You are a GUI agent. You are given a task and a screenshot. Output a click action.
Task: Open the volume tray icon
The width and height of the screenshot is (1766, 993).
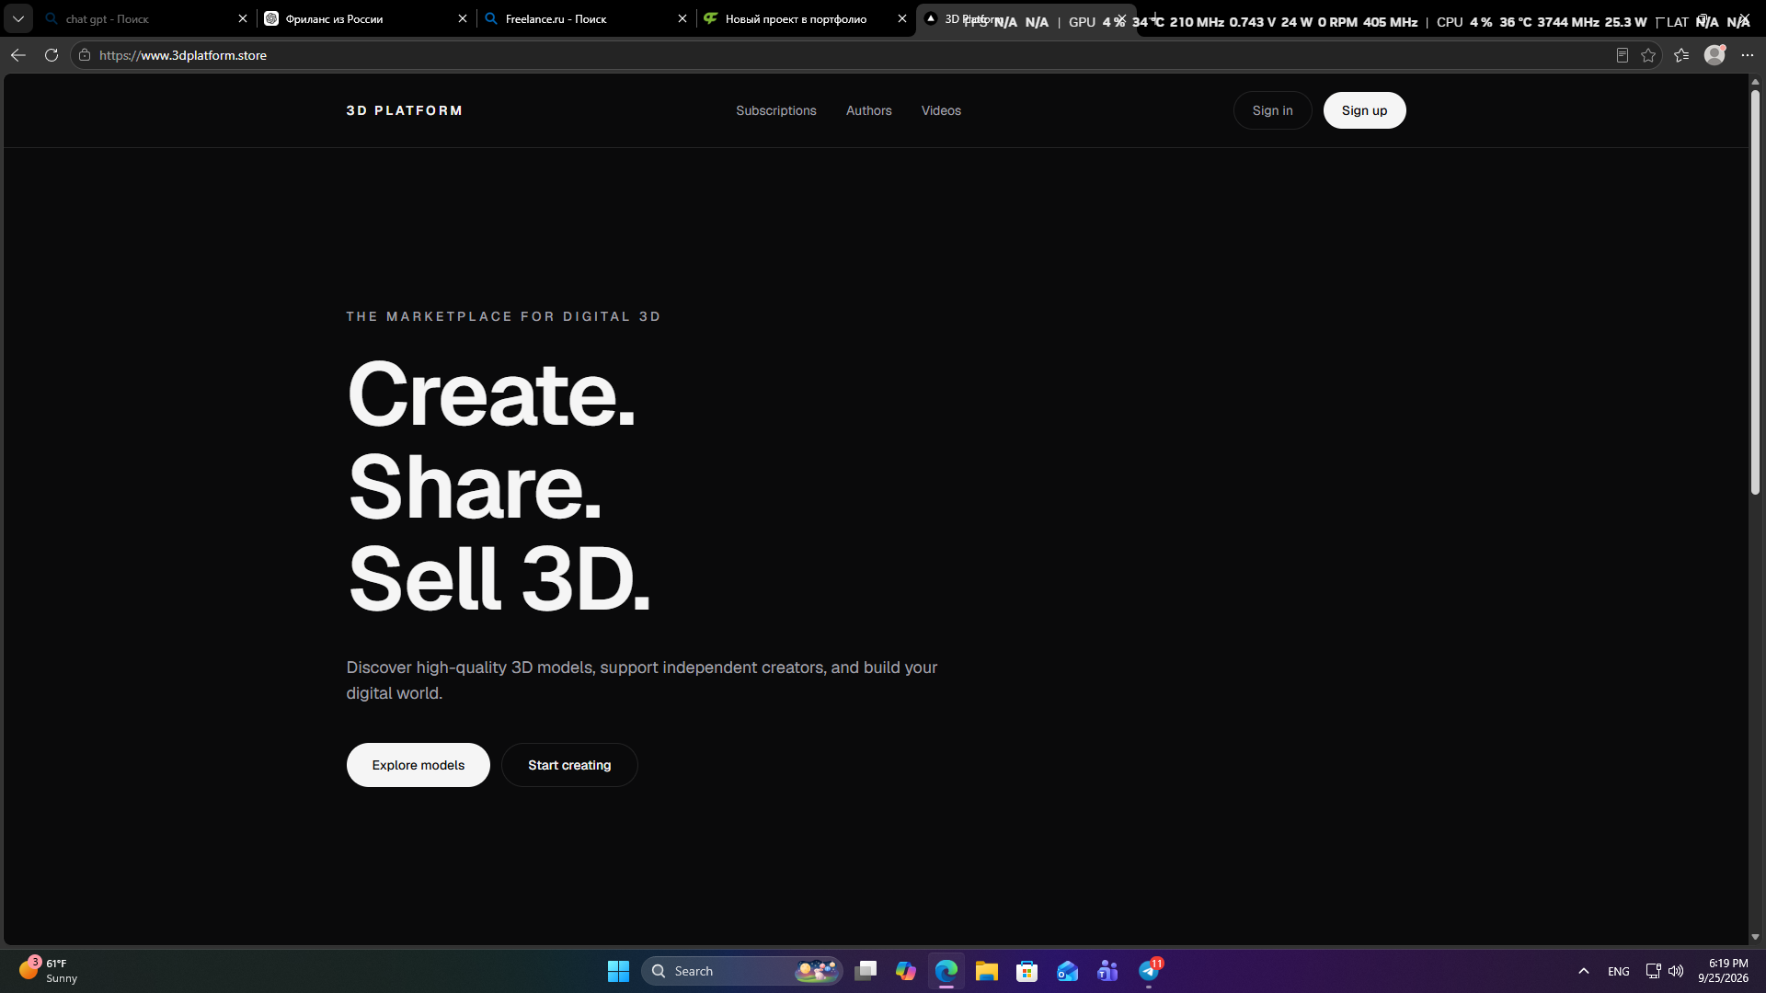pos(1676,971)
